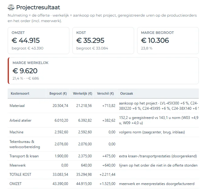Image resolution: width=204 pixels, height=189 pixels.
Task: Click 'extra kraan-/transportprestaties (doorgerekend)' text
Action: pyautogui.click(x=158, y=156)
